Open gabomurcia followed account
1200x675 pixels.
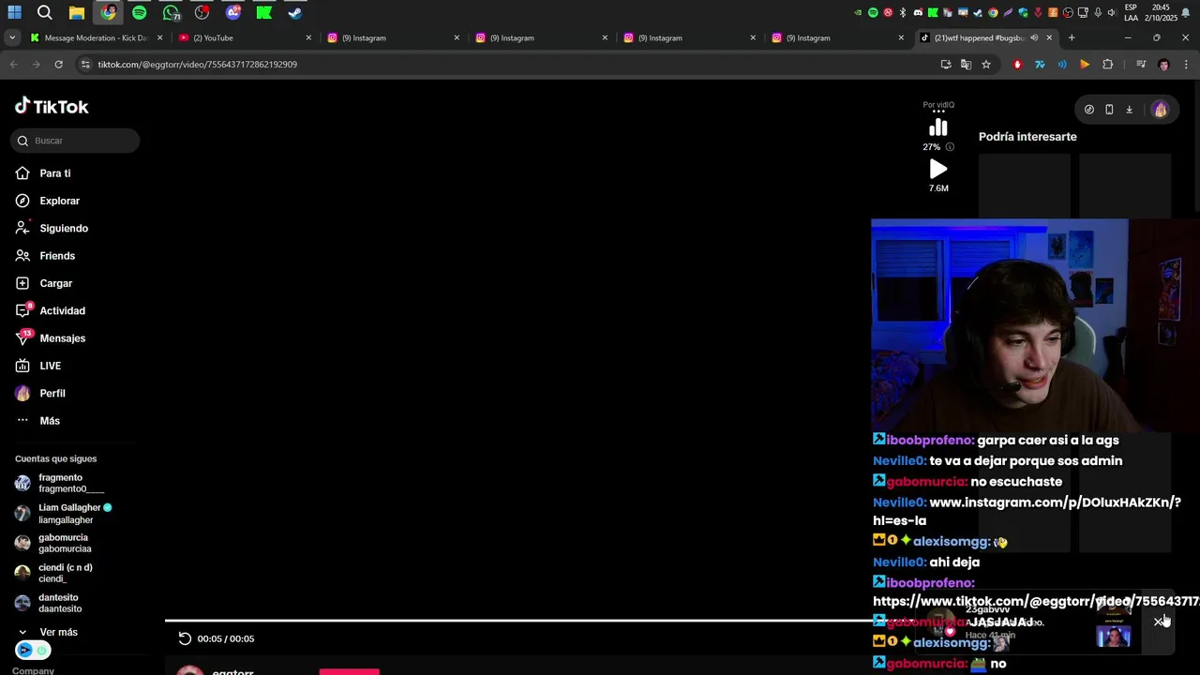[x=53, y=543]
